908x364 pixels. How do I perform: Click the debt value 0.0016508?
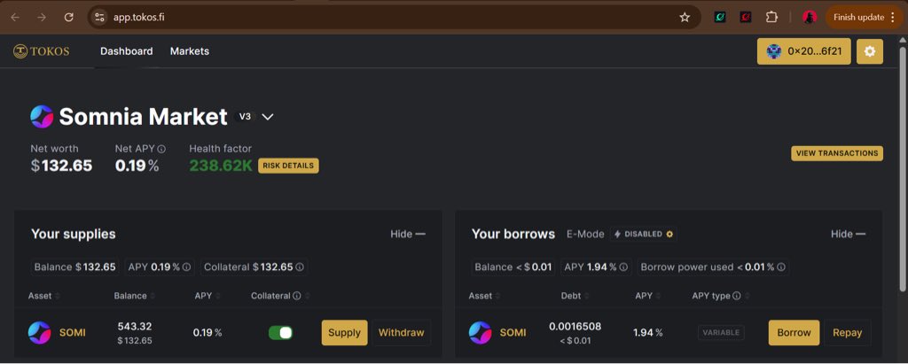coord(575,327)
